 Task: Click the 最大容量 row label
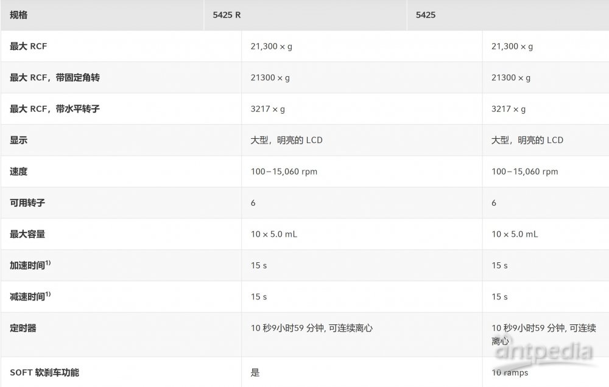tap(27, 234)
